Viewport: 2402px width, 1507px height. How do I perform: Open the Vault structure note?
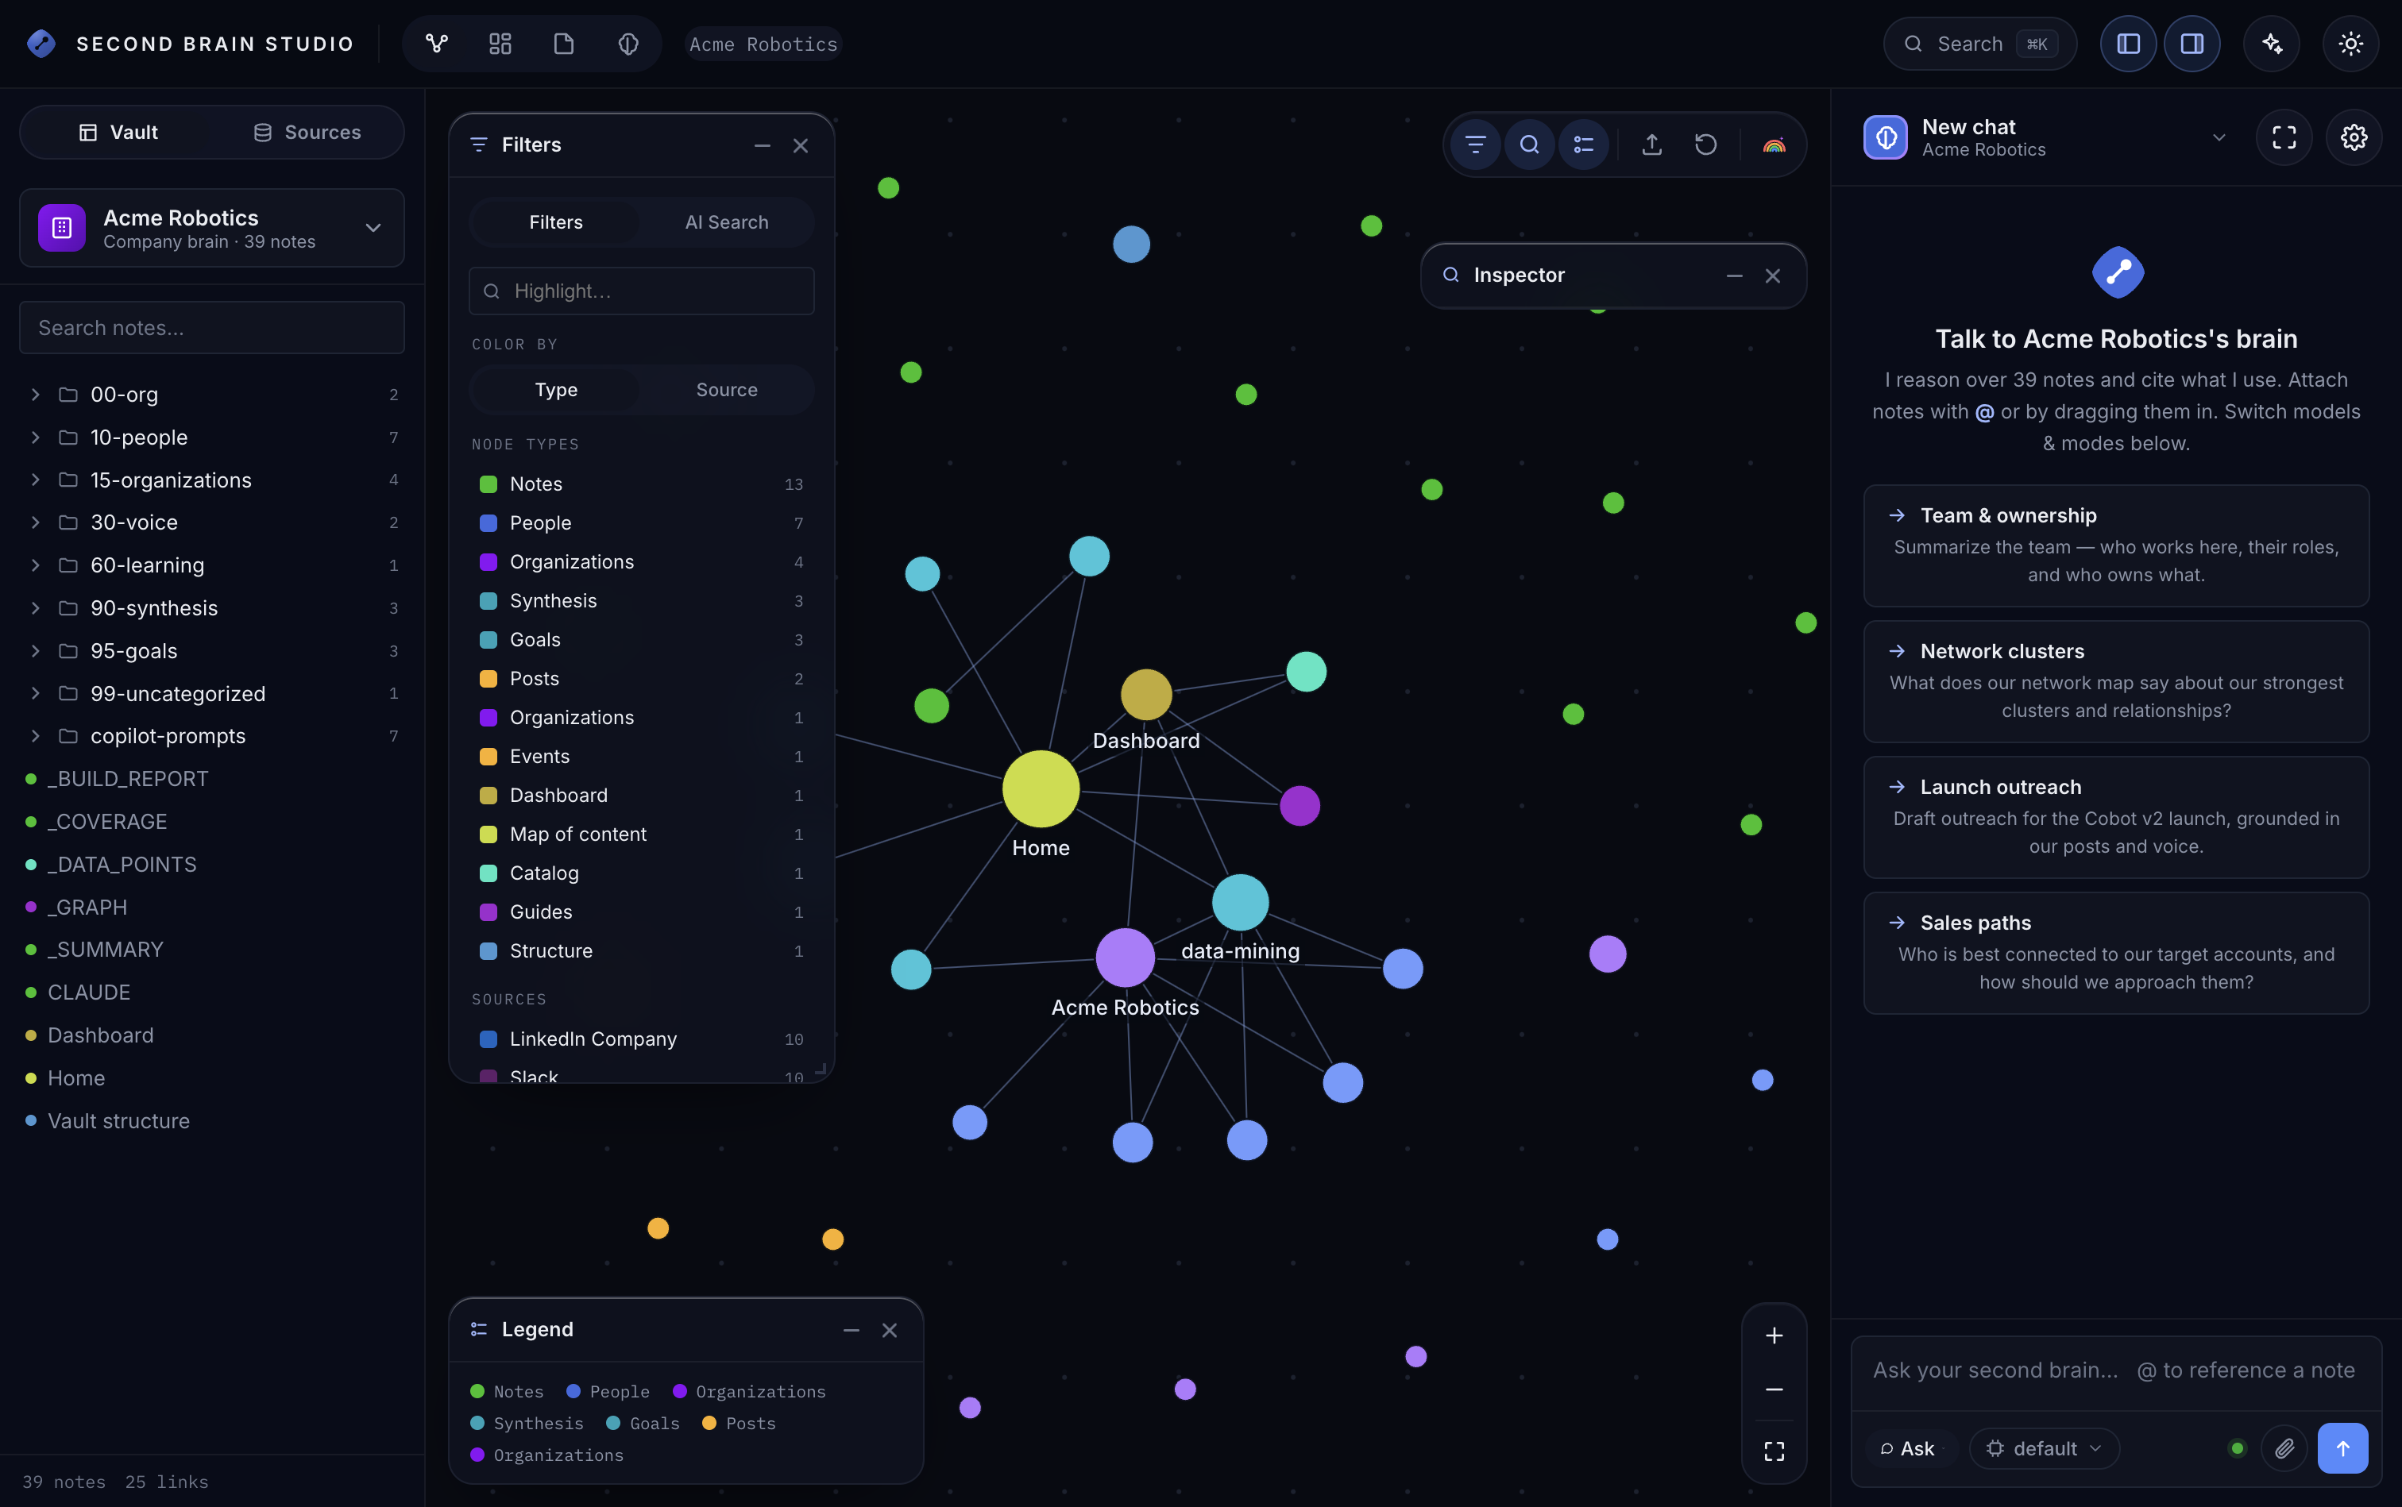point(118,1121)
